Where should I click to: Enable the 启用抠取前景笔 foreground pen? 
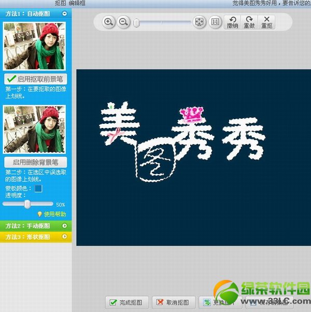click(36, 79)
